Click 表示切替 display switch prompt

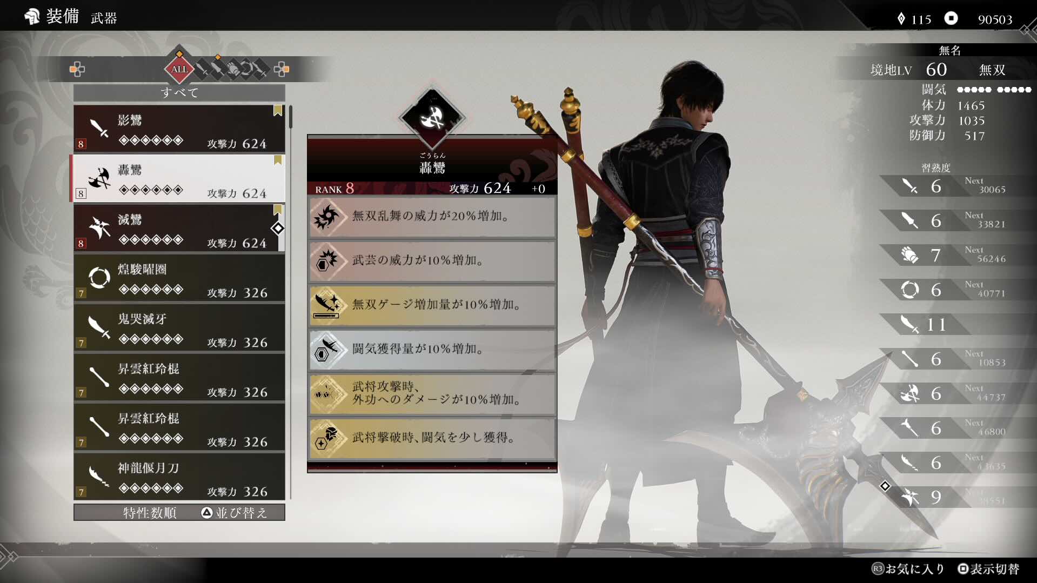click(988, 569)
